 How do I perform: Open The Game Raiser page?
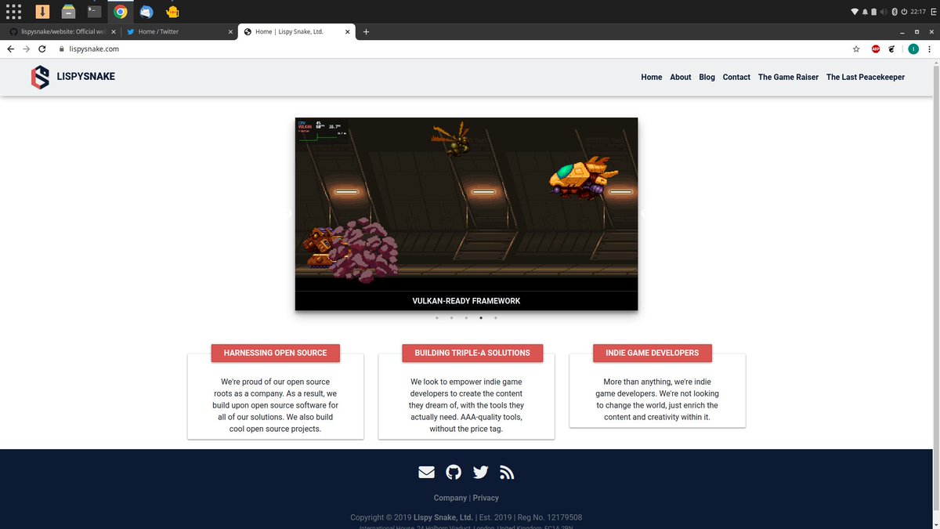(x=788, y=77)
